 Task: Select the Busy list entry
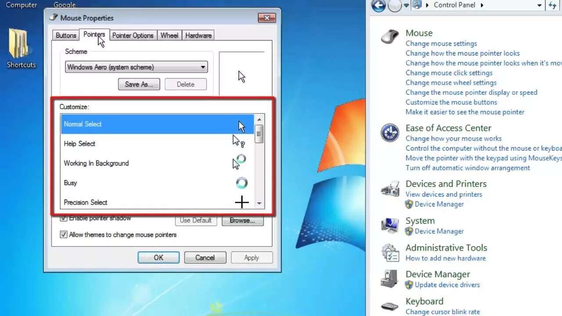click(157, 183)
